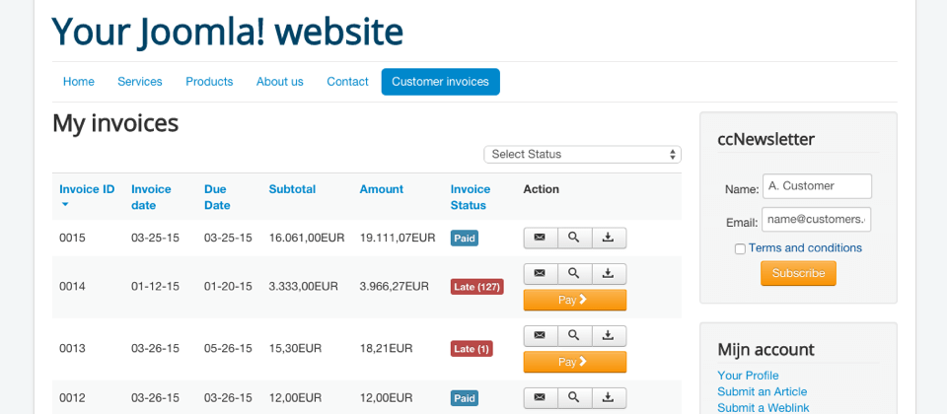The height and width of the screenshot is (414, 947).
Task: Open the Services menu item
Action: click(x=139, y=82)
